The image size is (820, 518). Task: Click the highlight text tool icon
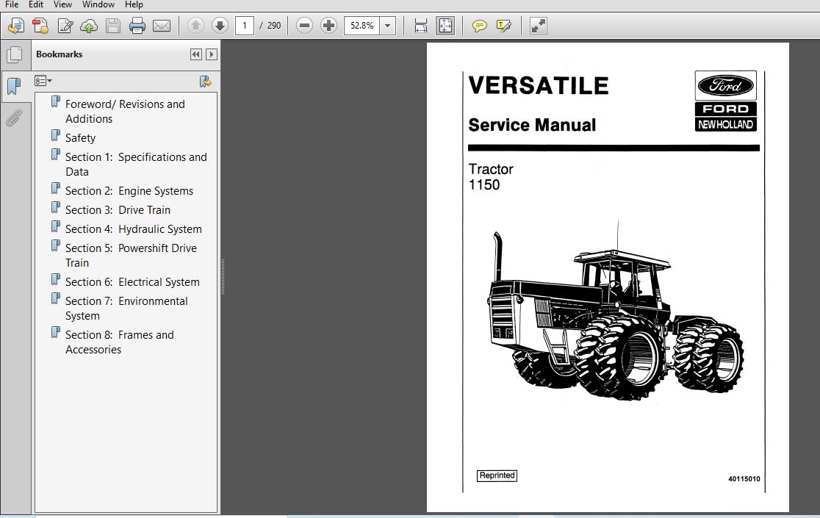(x=503, y=25)
